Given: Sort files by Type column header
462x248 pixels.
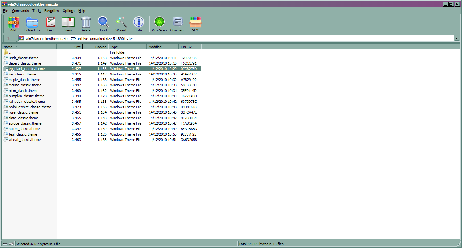Looking at the screenshot, I should (127, 47).
